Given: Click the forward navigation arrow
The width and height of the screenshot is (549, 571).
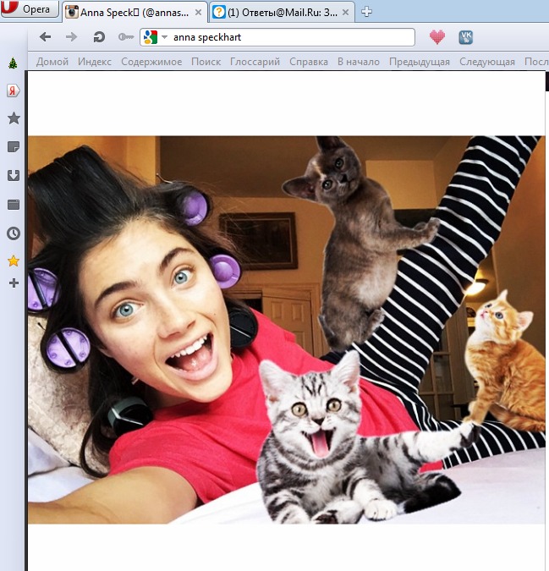Looking at the screenshot, I should [72, 37].
